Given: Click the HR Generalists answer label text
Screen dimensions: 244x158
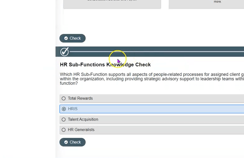Looking at the screenshot, I should pos(81,130).
